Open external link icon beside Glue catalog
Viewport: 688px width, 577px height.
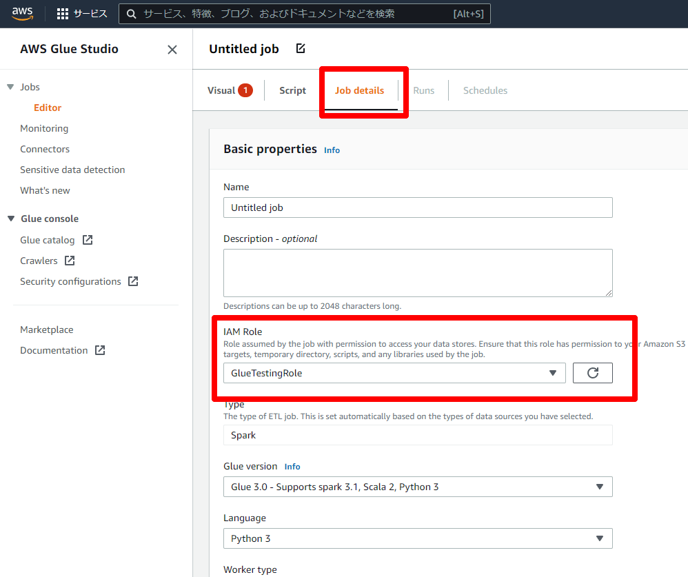point(88,240)
